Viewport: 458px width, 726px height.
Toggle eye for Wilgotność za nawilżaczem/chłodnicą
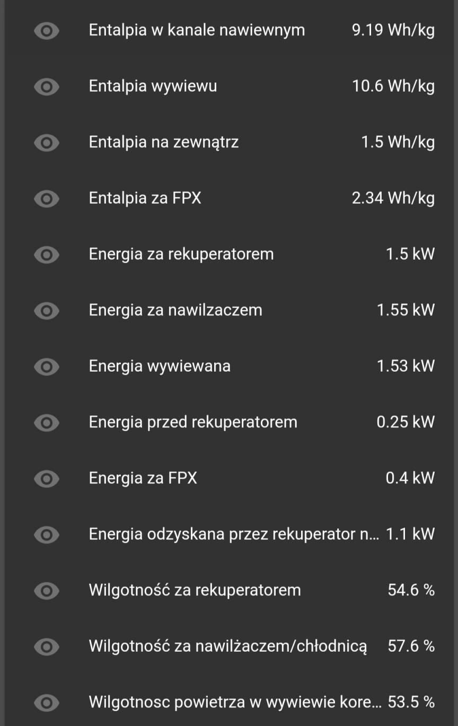point(47,646)
